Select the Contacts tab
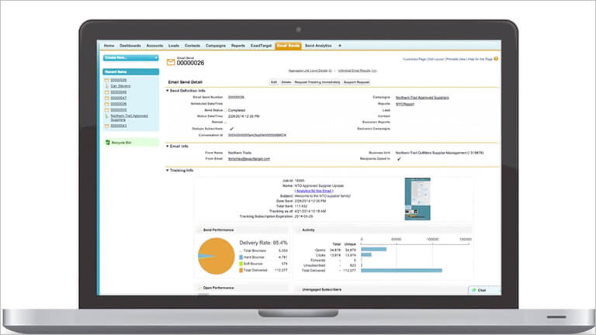596x335 pixels. (192, 46)
